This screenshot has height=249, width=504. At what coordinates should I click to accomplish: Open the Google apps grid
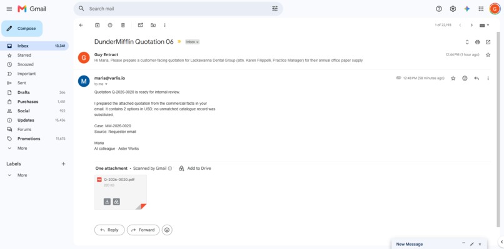tap(481, 9)
